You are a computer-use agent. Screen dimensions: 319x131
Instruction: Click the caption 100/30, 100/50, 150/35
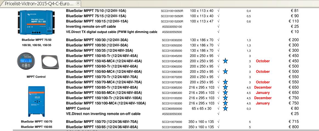36,45
